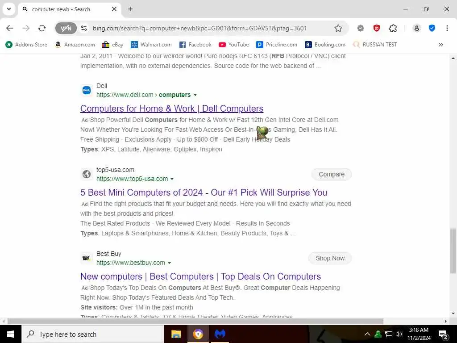Show more bookmarks with double chevron
Image resolution: width=457 pixels, height=343 pixels.
440,45
